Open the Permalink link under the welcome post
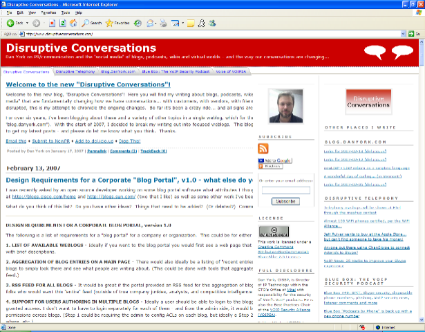This screenshot has height=332, width=425. tap(97, 150)
